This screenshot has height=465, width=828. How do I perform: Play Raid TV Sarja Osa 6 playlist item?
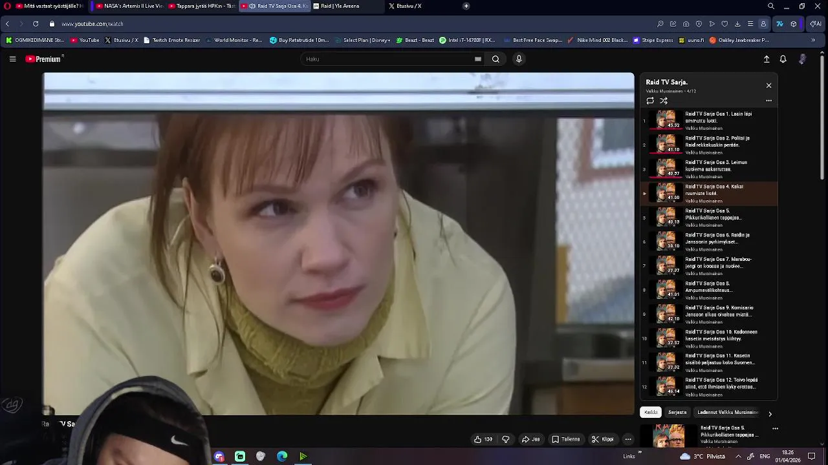point(708,242)
